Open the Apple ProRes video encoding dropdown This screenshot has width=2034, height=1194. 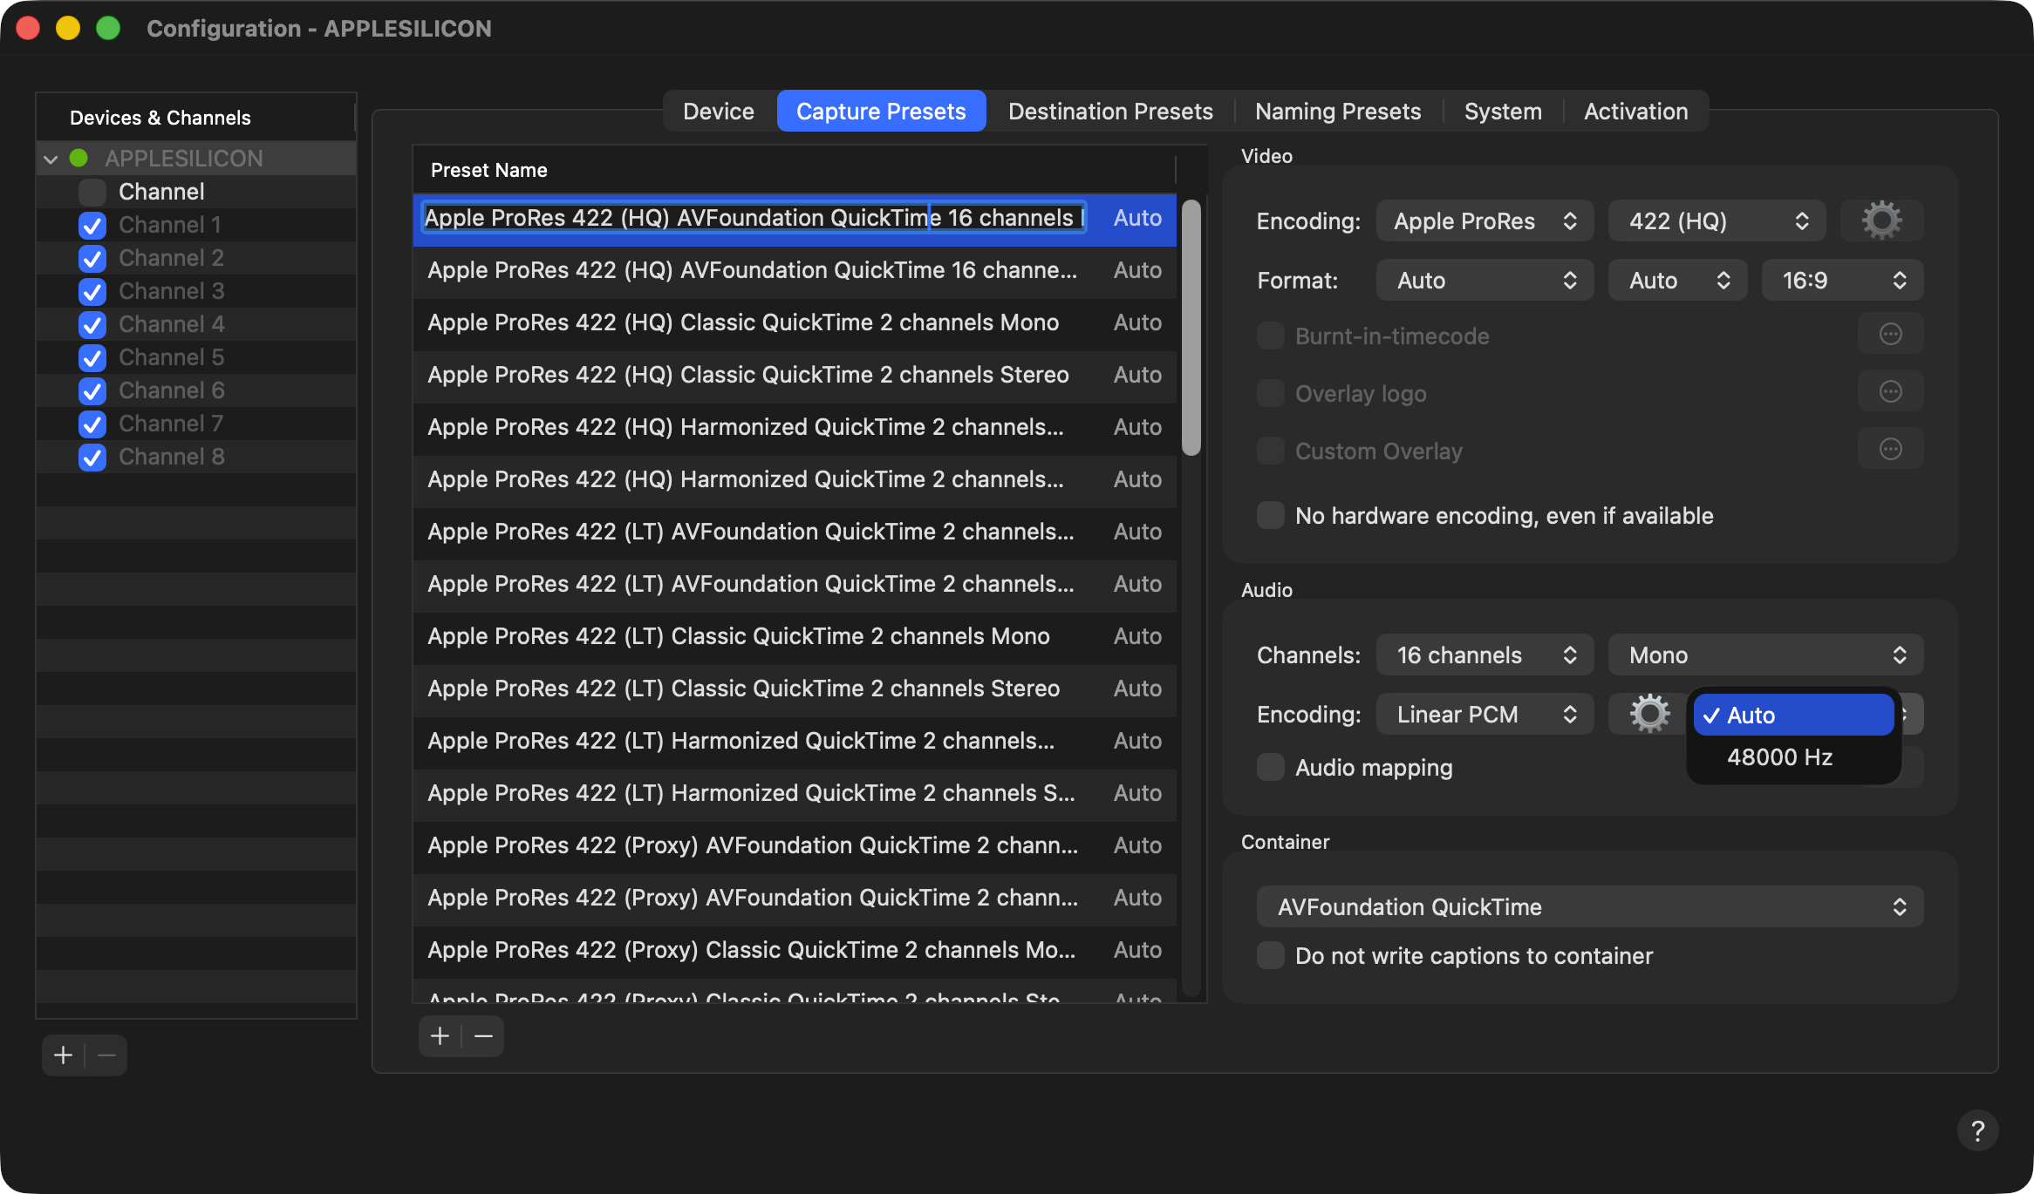[1485, 220]
